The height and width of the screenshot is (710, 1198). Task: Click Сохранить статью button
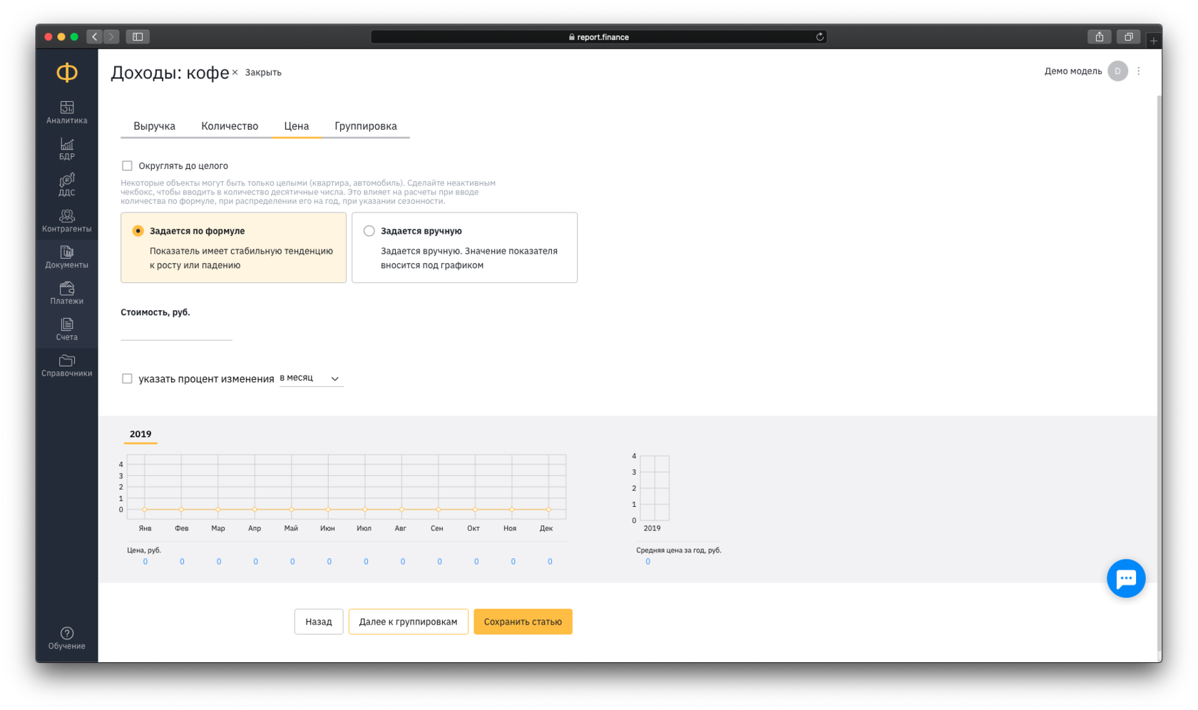523,622
